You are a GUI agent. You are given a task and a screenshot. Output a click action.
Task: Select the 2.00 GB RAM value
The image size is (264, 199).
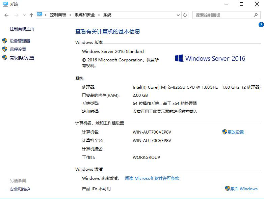[140, 95]
